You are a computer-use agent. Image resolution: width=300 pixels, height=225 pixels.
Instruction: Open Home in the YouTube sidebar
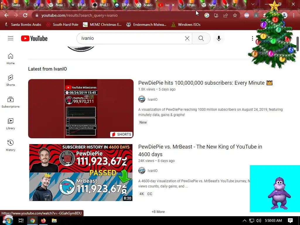[11, 59]
